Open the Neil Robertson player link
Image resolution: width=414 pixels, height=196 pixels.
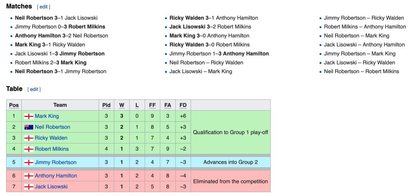pos(53,127)
